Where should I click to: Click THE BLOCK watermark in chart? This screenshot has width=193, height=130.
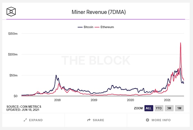coord(96,60)
